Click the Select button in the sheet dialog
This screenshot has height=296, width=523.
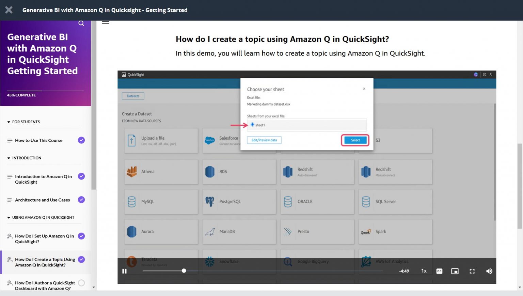coord(355,140)
